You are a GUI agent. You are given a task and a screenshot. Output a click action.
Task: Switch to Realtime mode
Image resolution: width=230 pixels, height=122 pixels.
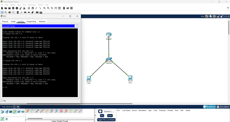tap(209, 107)
